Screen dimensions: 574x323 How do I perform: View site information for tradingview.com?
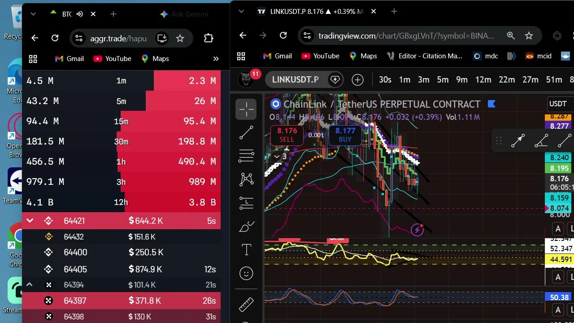point(306,35)
